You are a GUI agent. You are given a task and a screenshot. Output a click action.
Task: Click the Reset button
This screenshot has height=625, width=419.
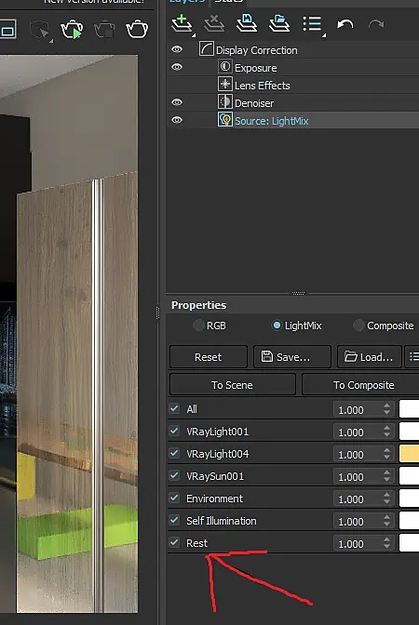click(x=209, y=357)
